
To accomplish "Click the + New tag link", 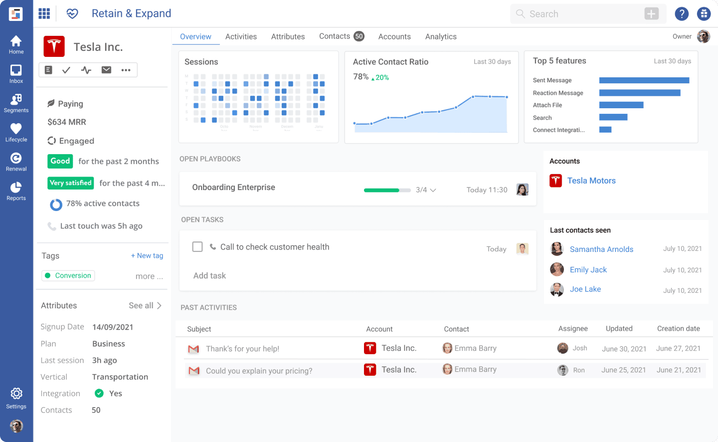I will 147,255.
